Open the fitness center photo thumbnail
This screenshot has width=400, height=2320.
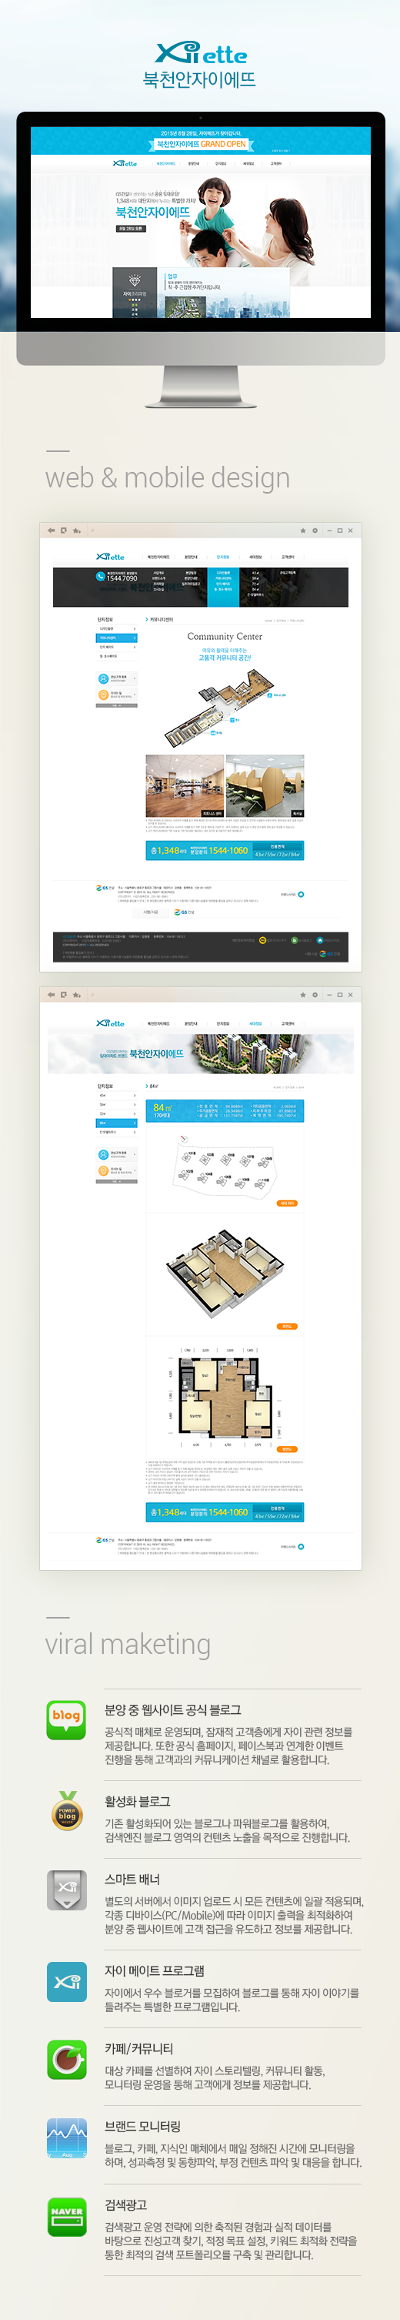point(185,785)
